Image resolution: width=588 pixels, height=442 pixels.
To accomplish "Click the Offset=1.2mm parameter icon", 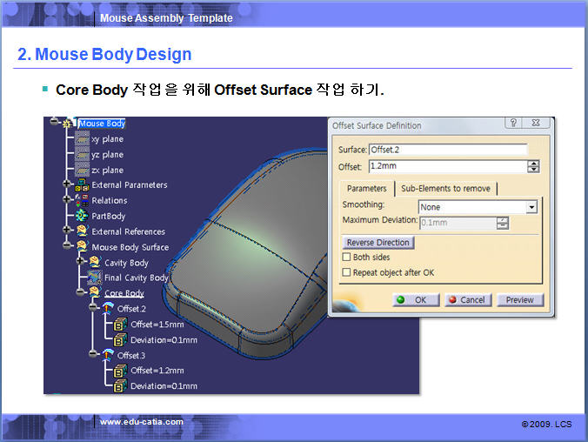I will click(120, 371).
